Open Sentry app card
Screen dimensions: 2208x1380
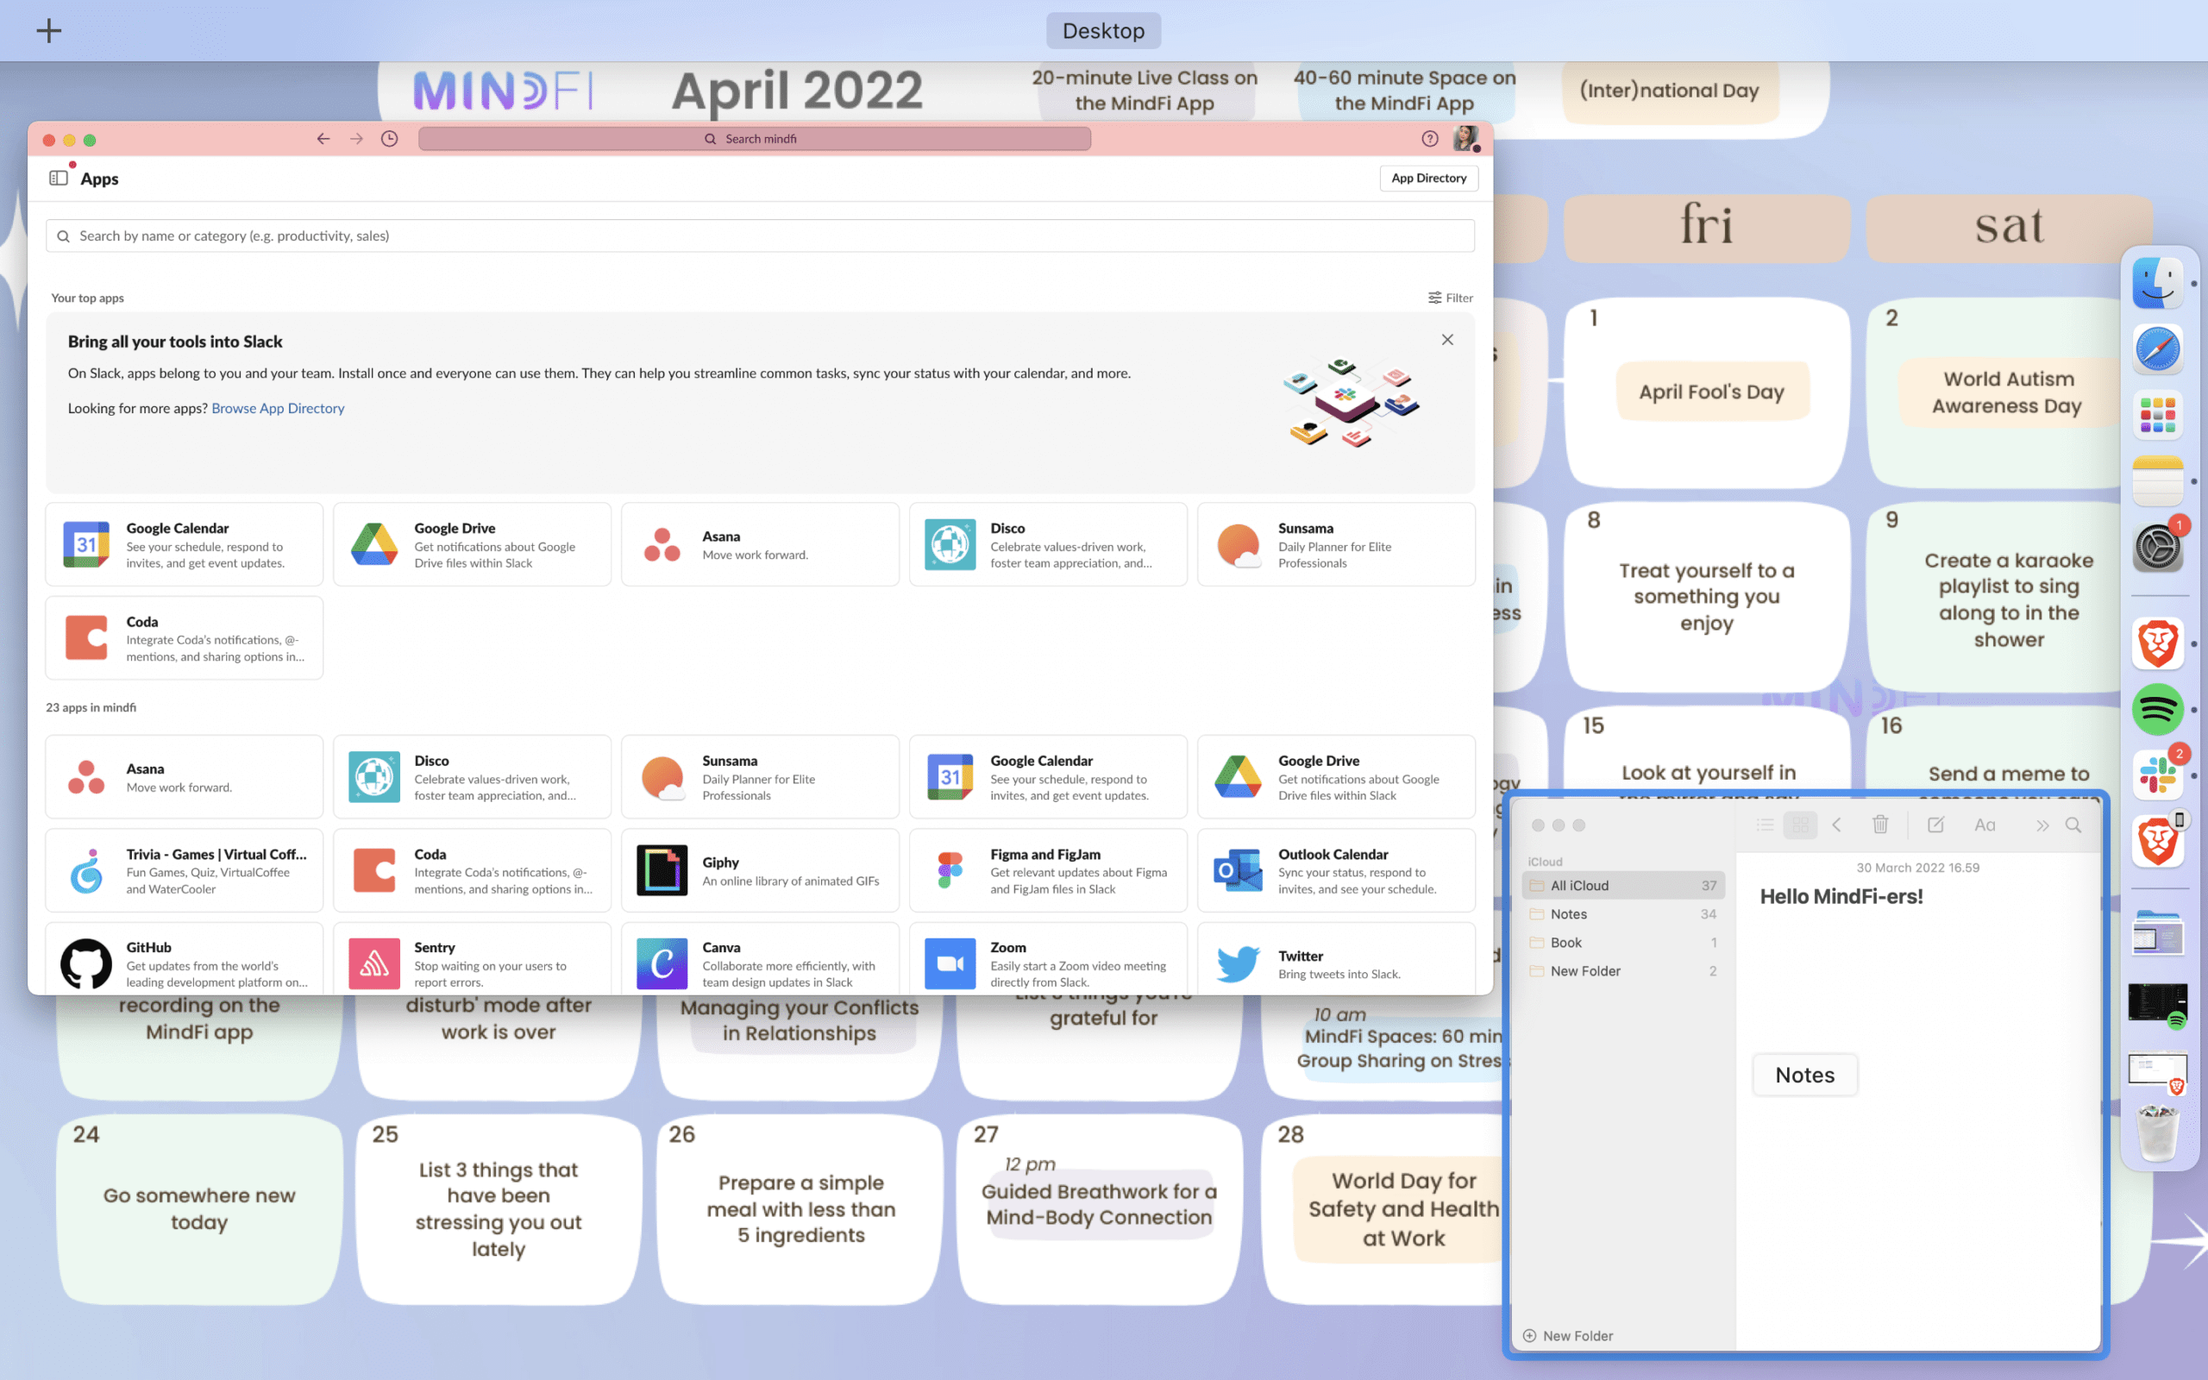click(473, 960)
